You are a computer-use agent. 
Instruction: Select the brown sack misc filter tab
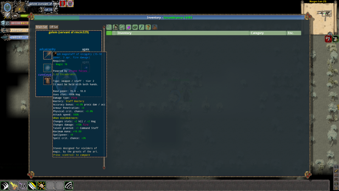coord(155,27)
